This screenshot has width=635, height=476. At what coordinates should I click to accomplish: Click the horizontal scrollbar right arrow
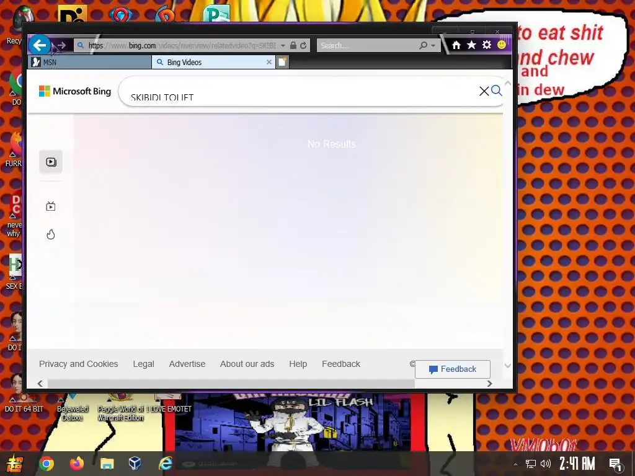tap(490, 383)
